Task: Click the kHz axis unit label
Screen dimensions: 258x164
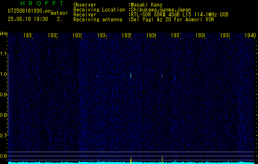Action: [4, 34]
